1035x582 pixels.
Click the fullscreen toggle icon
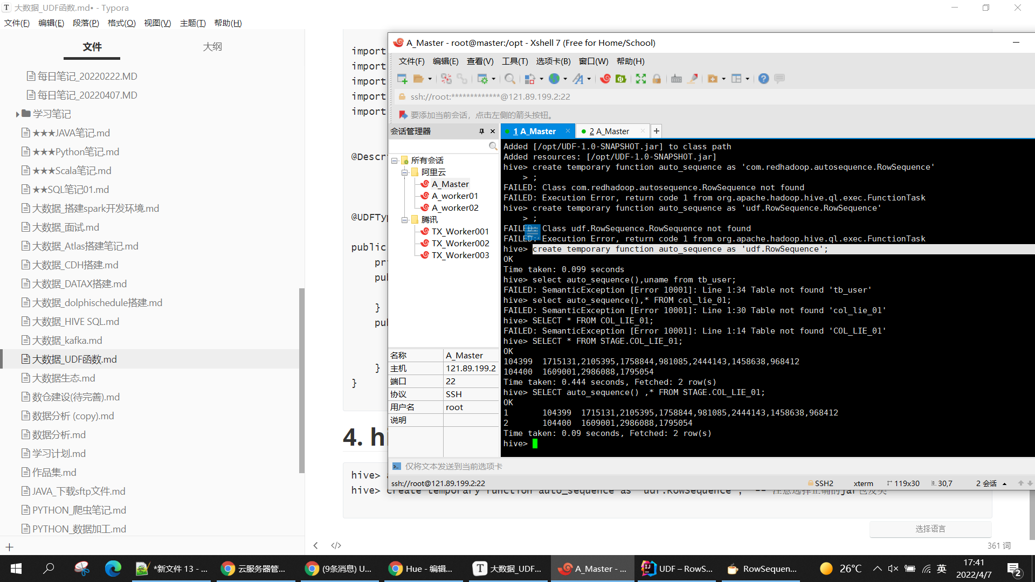coord(640,79)
